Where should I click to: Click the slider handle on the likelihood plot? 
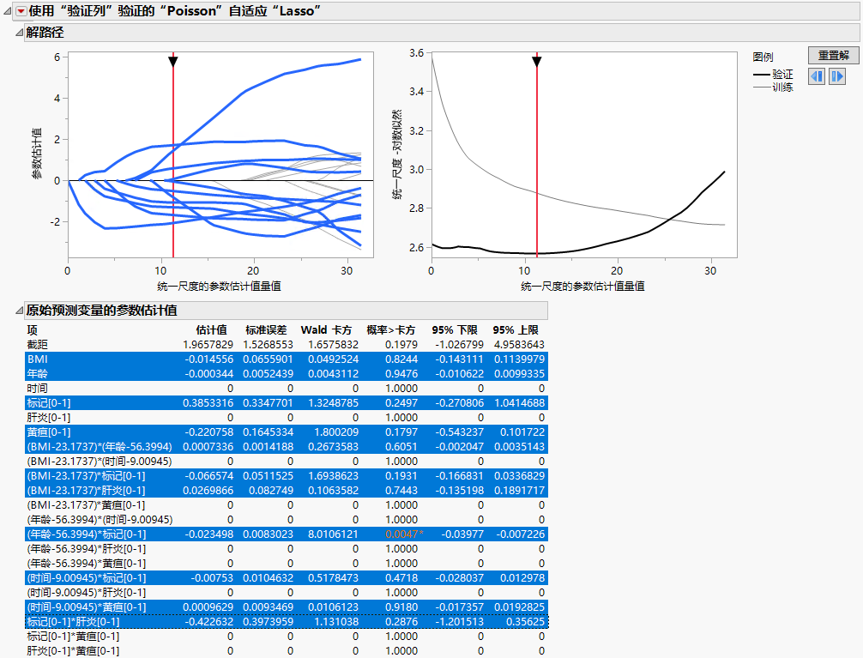(x=537, y=61)
